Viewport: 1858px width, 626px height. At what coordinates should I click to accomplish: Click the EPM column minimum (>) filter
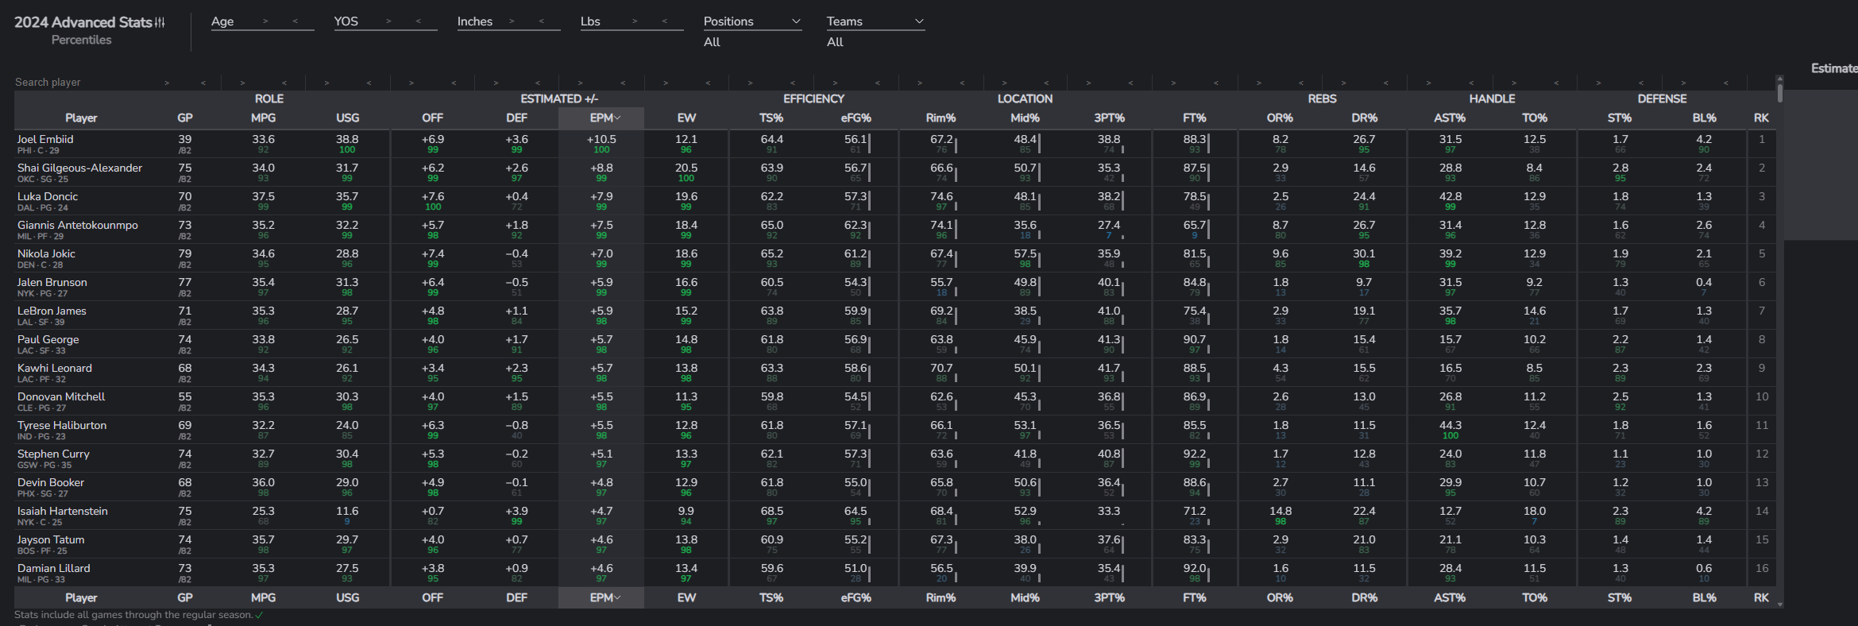(581, 83)
